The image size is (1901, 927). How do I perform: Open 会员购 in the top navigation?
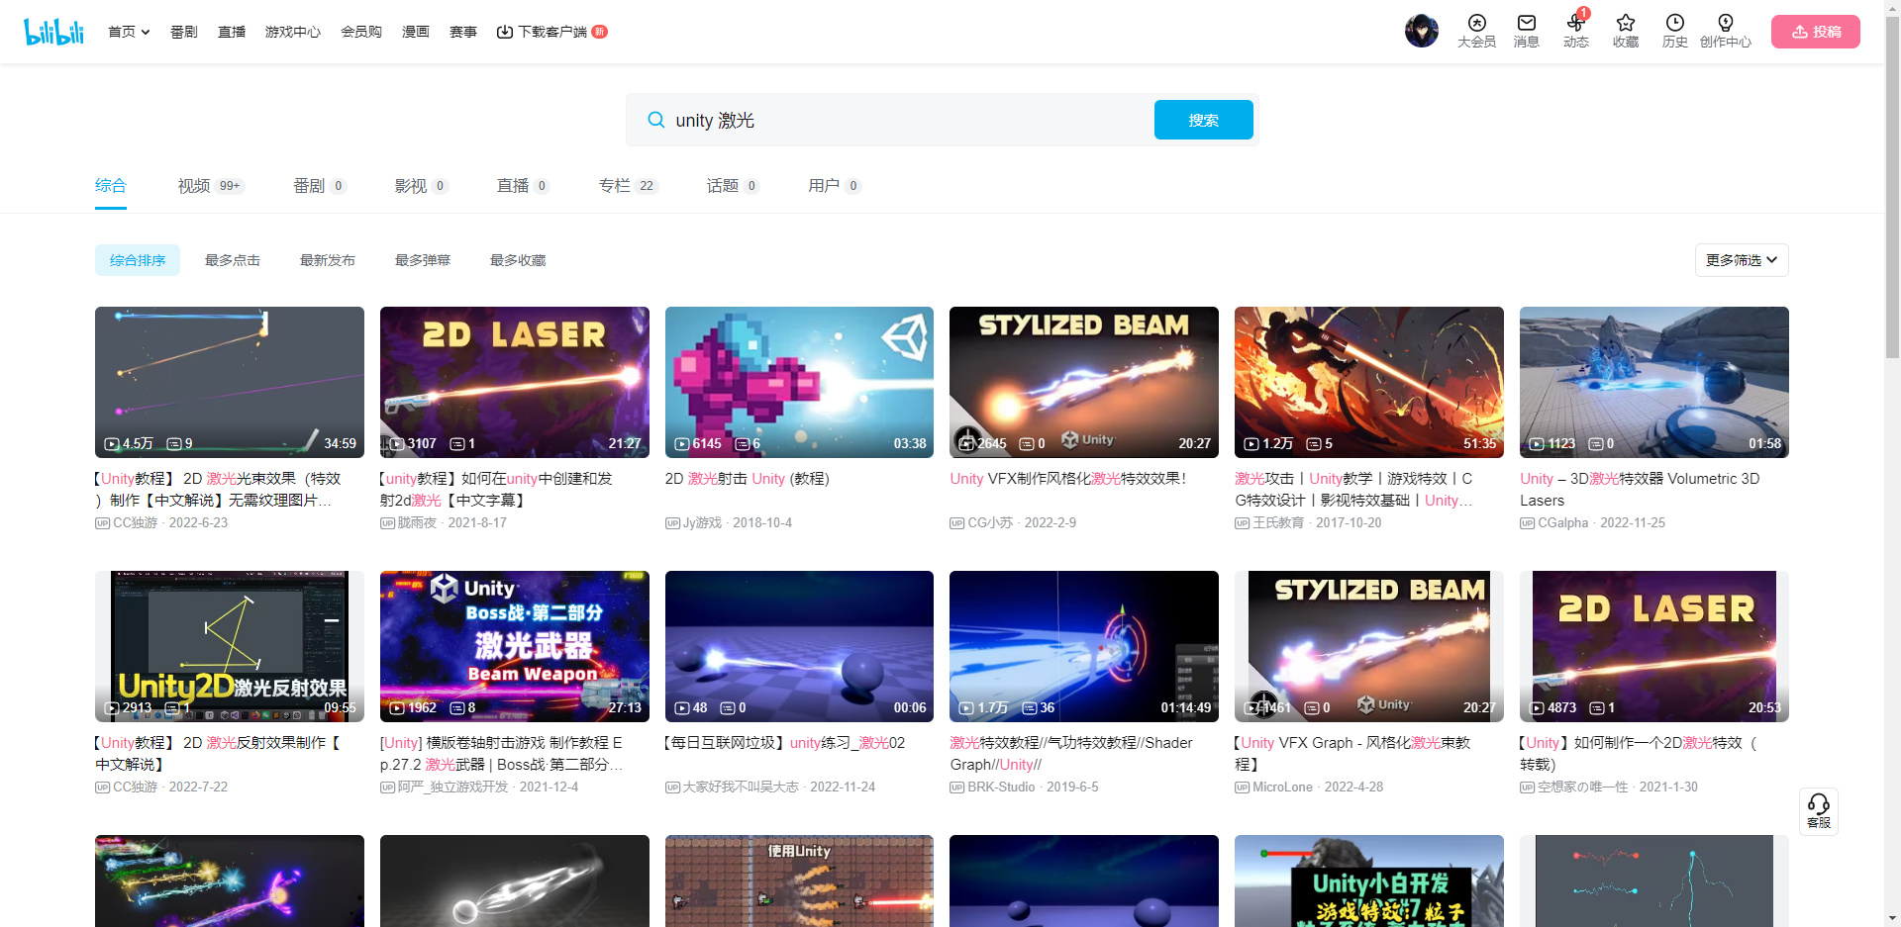(x=361, y=32)
